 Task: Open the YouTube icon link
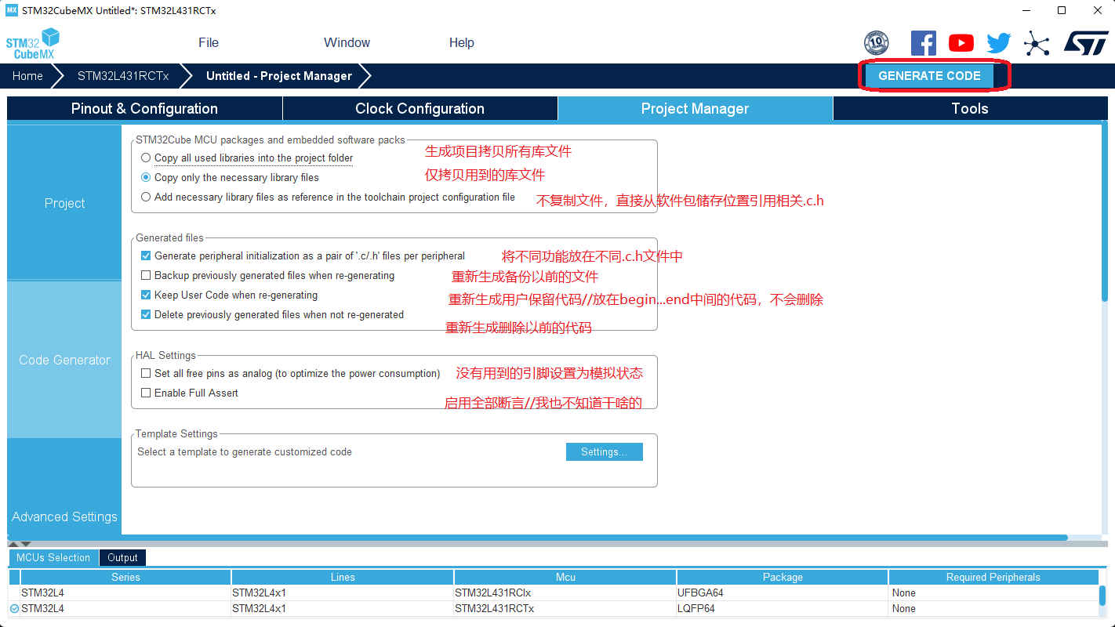(961, 43)
